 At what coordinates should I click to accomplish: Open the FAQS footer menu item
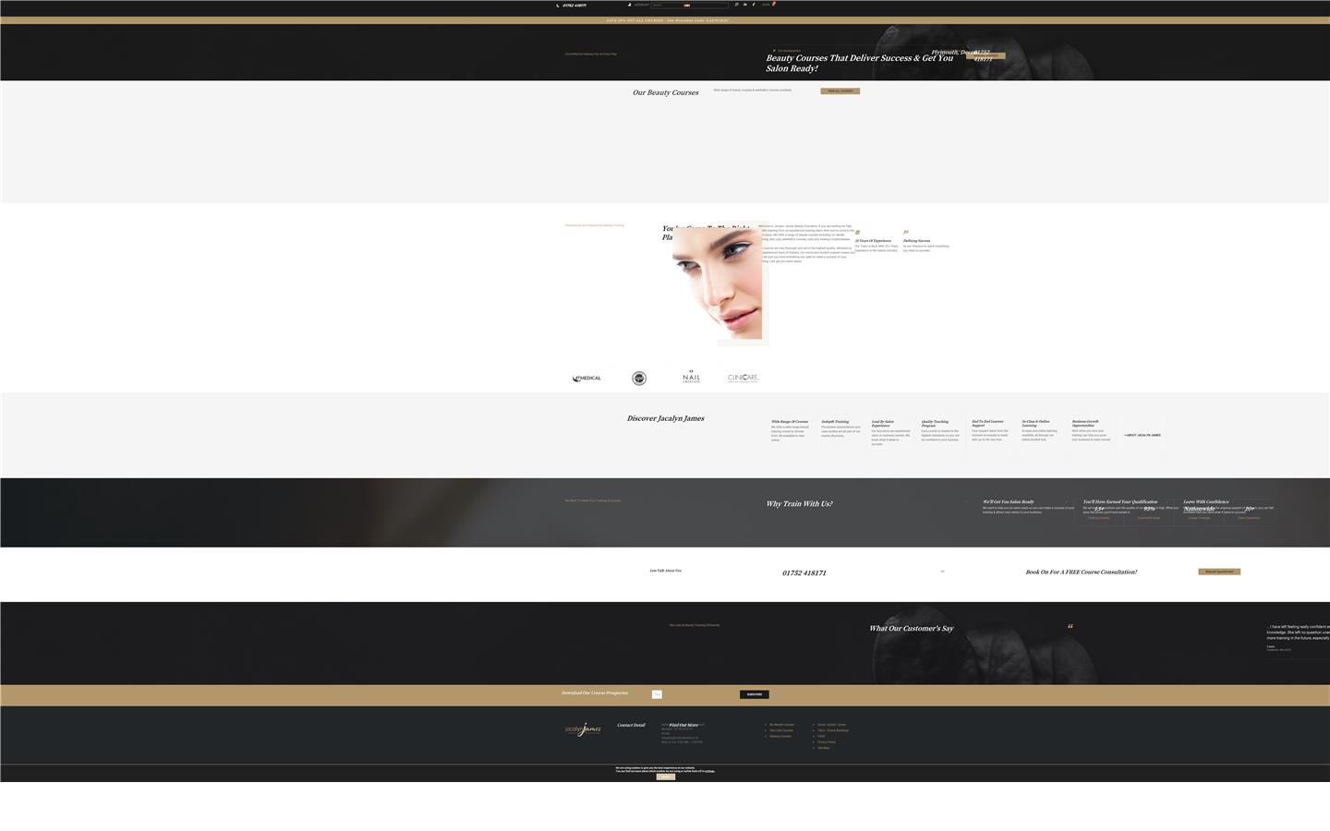(x=821, y=736)
